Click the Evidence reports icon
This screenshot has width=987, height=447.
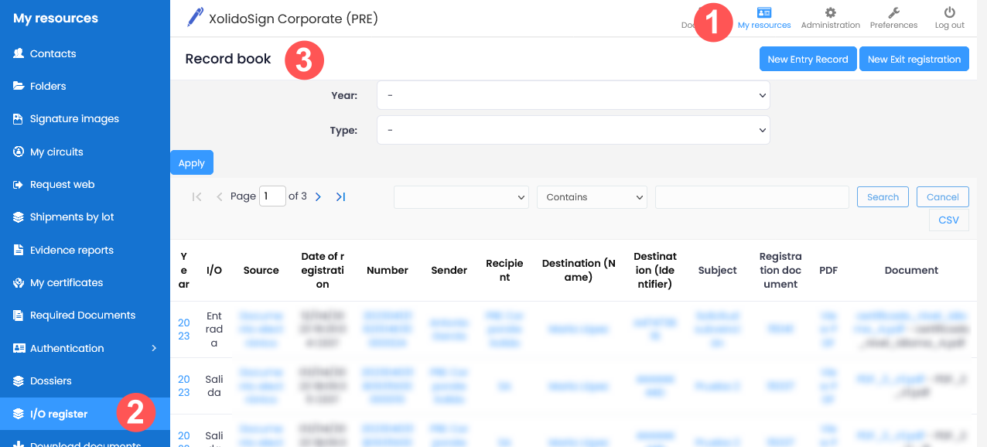point(19,250)
